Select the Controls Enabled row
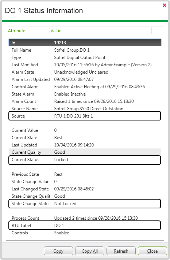 (x=85, y=233)
